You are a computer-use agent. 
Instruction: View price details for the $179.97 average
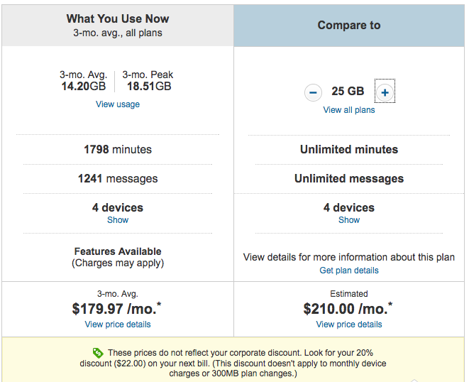[118, 324]
